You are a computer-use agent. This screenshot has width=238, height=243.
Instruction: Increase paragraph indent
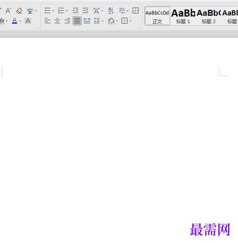pos(85,11)
